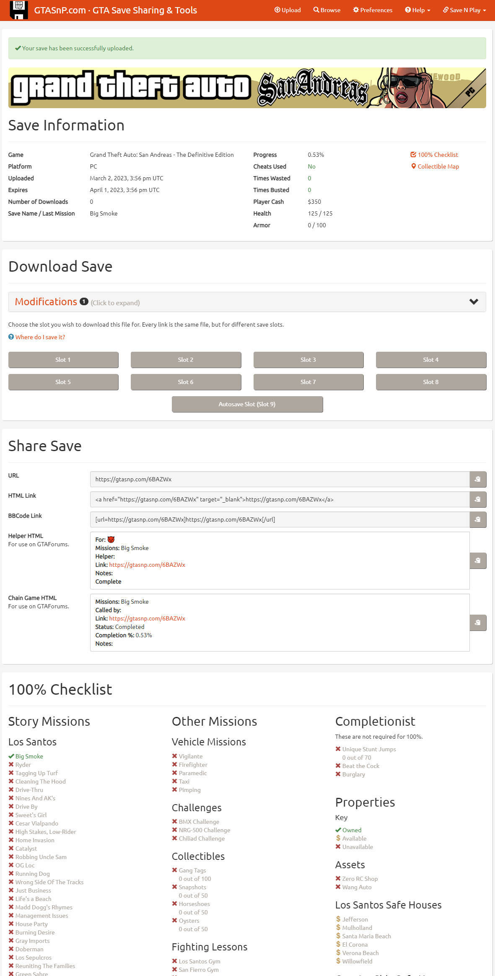The image size is (495, 976).
Task: Open the 'Where do I save it?' help link
Action: [40, 337]
